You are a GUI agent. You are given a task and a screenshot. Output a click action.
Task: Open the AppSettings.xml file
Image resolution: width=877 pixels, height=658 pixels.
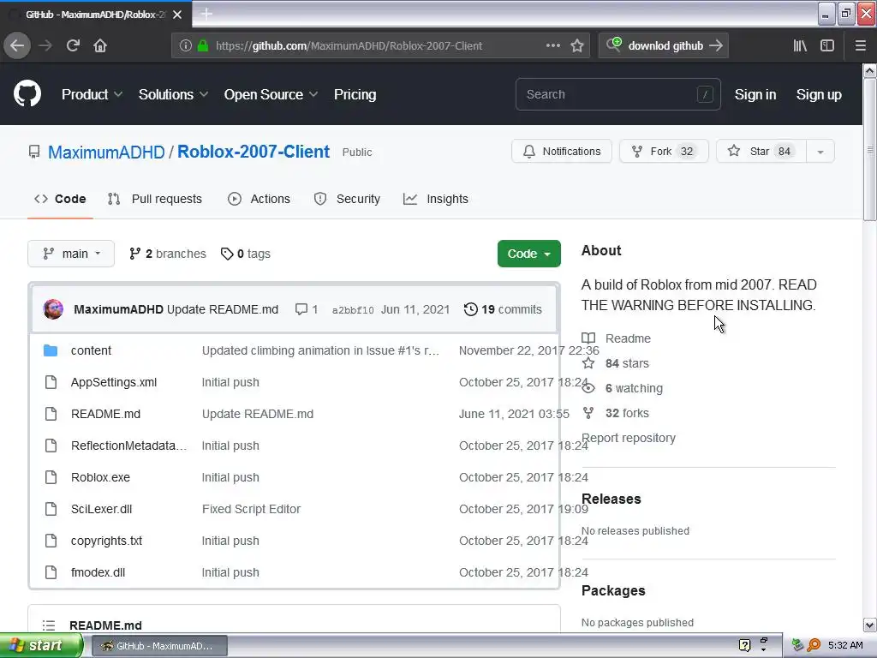114,382
